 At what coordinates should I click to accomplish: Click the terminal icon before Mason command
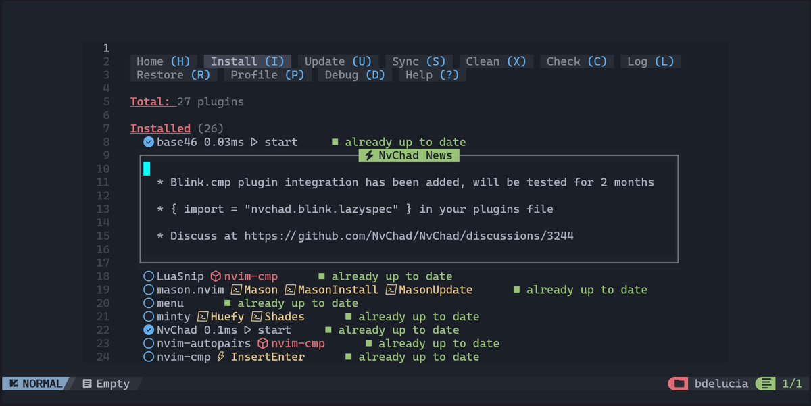[x=236, y=290]
